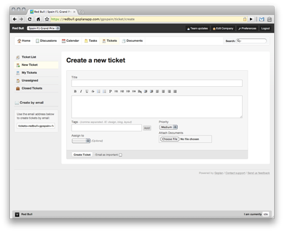284x232 pixels.
Task: Open Contact support footer link
Action: coord(235,173)
